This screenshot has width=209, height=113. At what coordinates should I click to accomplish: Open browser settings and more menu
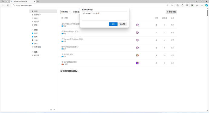pyautogui.click(x=202, y=5)
